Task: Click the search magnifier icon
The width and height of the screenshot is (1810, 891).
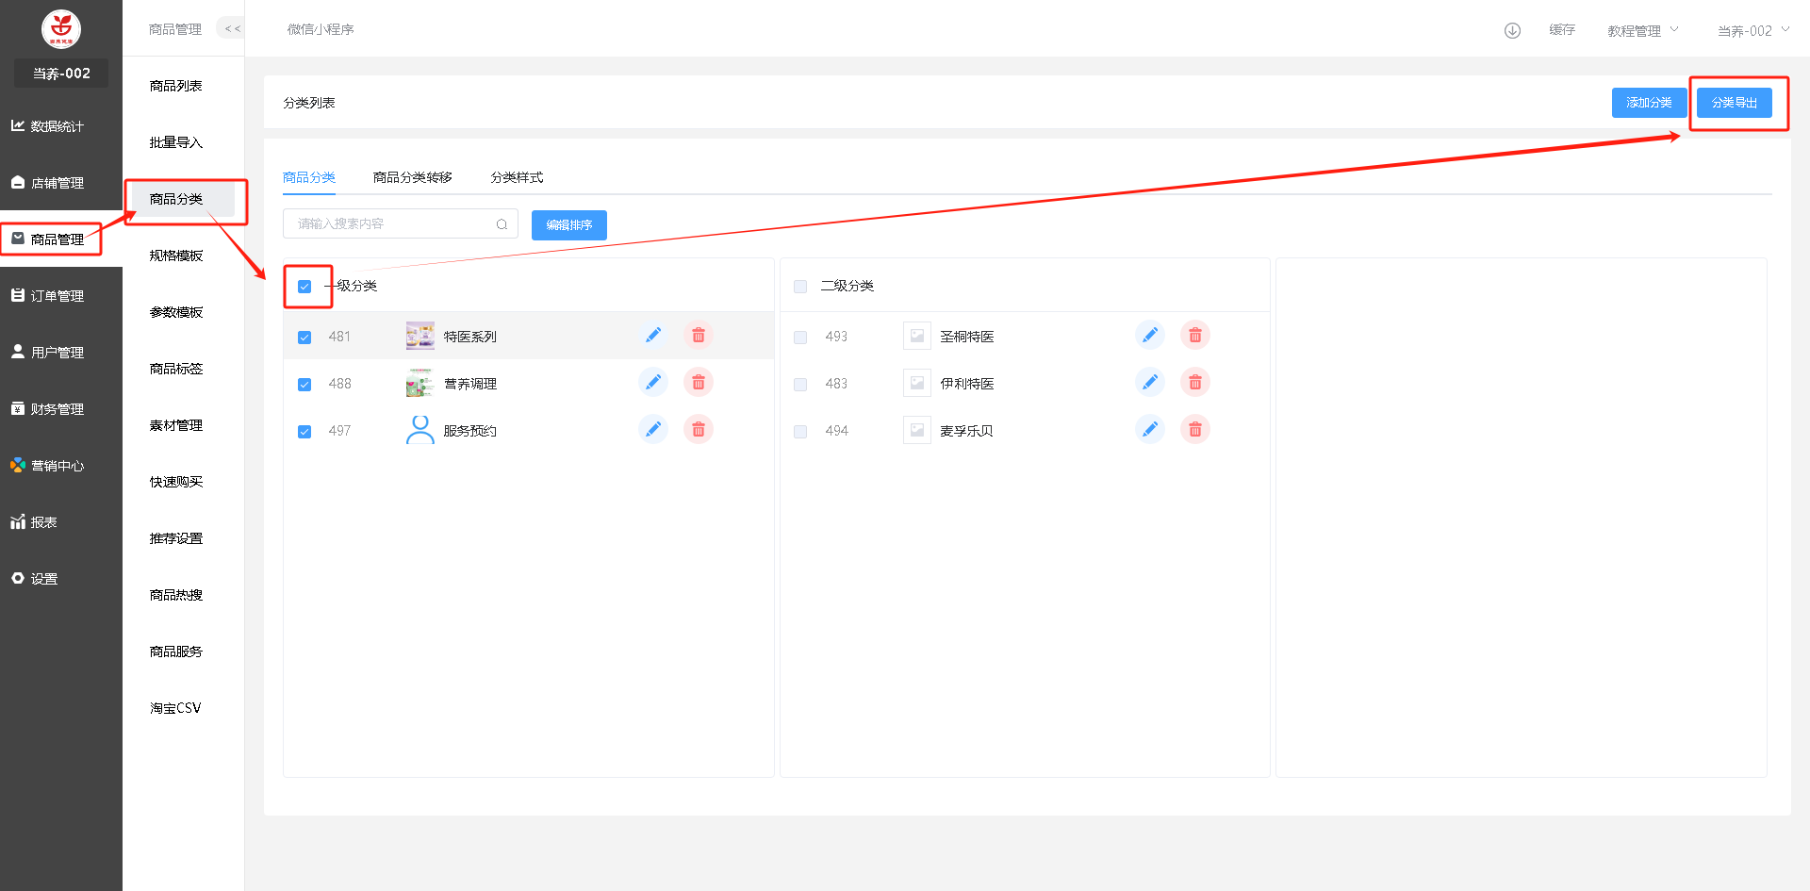Action: [502, 224]
